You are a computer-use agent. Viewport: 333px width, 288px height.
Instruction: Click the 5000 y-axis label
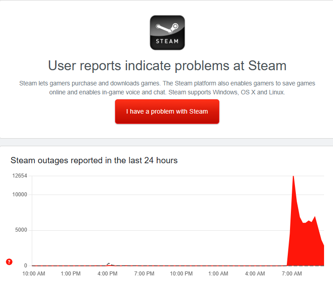21,230
